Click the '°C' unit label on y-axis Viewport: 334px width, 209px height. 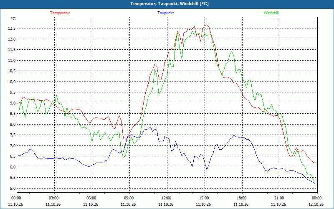13,19
